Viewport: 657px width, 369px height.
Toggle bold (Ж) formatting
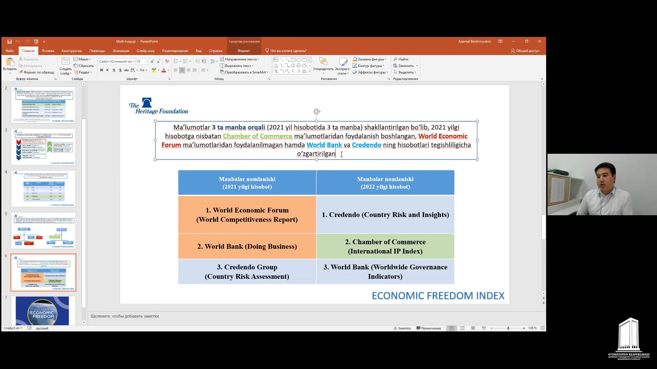point(101,70)
